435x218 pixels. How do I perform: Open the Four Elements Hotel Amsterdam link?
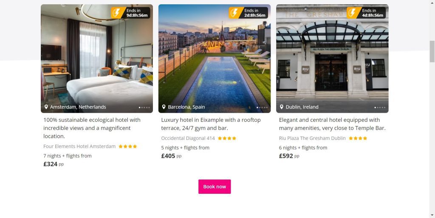tap(79, 146)
